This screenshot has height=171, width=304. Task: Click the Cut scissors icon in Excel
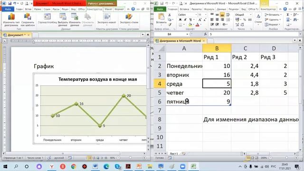tap(170, 15)
